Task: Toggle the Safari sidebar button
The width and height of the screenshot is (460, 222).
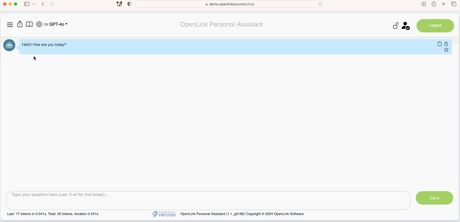Action: tap(27, 4)
